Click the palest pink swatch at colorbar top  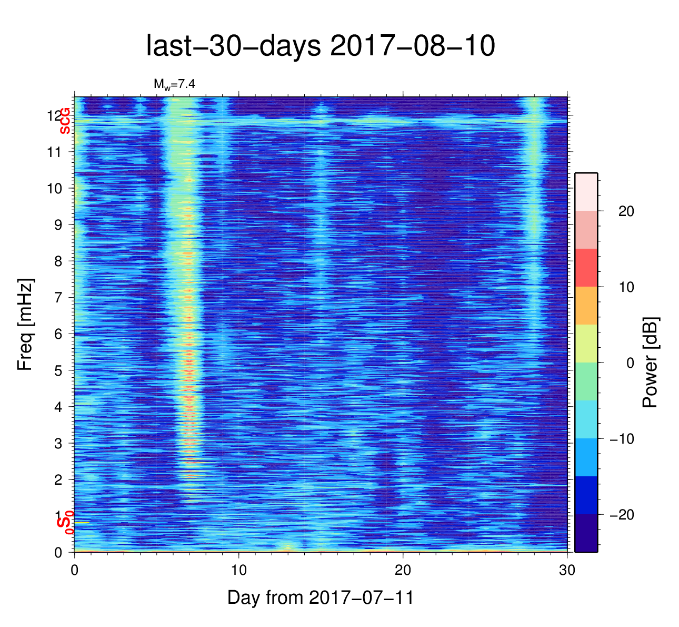[x=586, y=192]
